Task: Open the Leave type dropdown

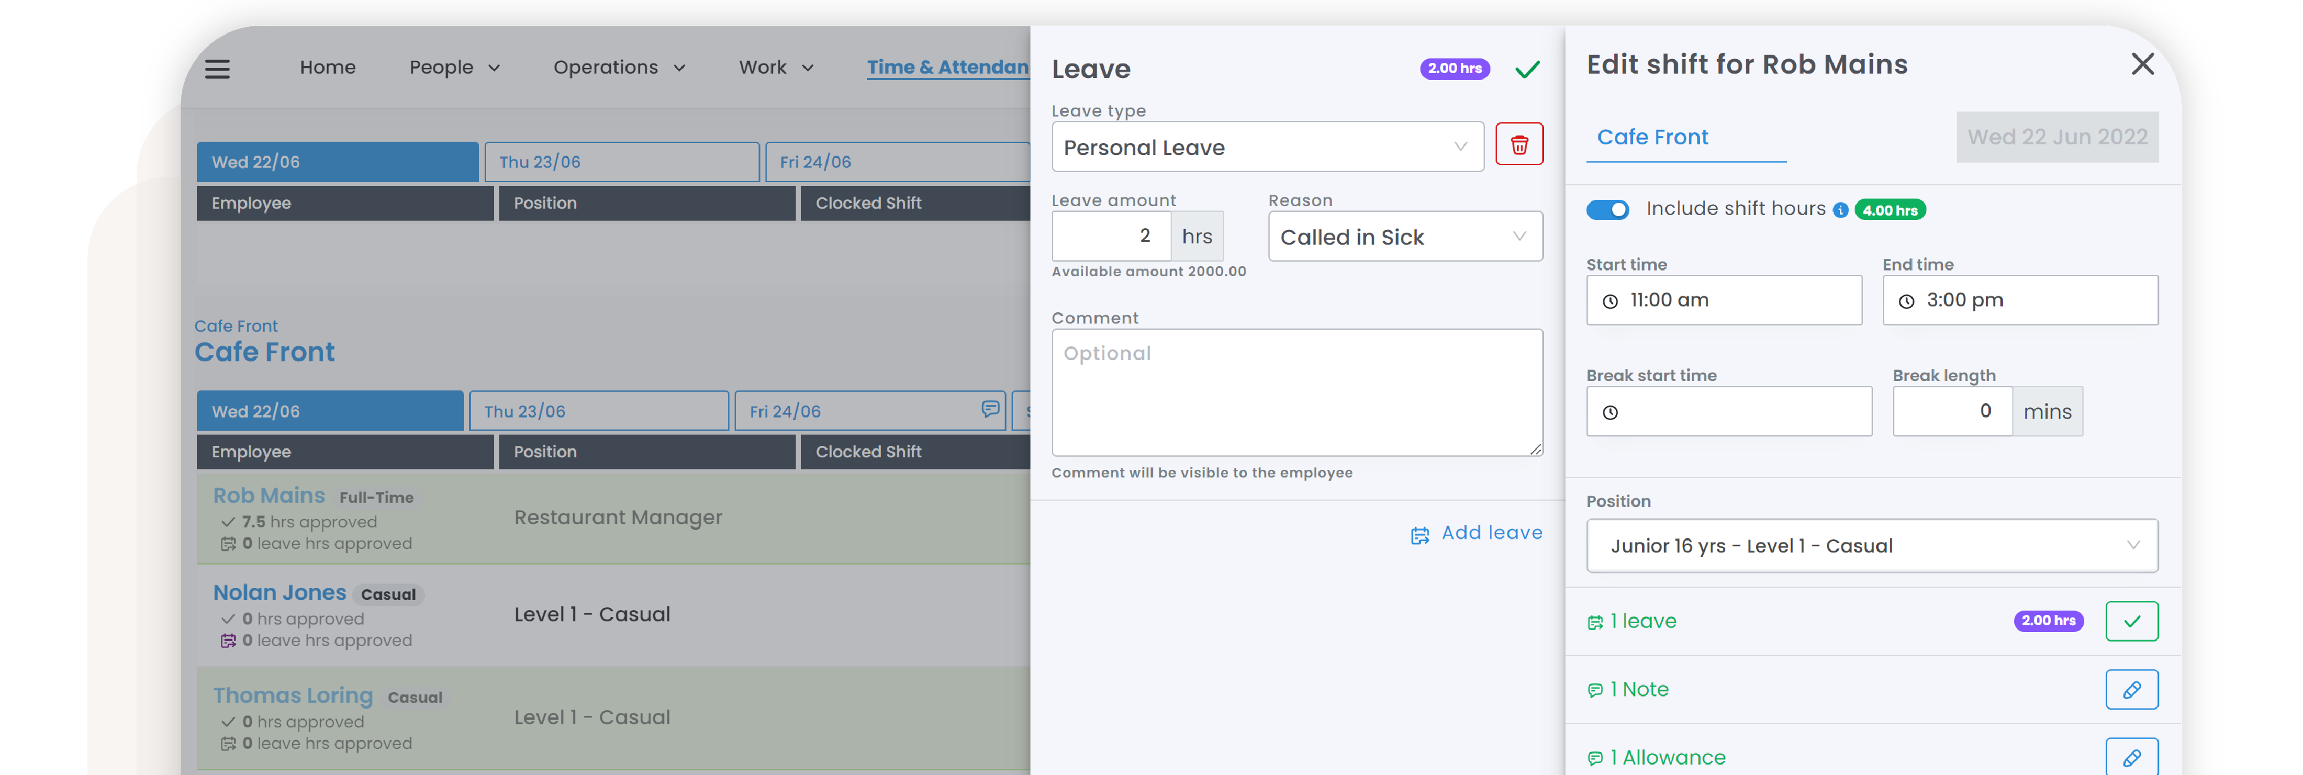Action: point(1267,148)
